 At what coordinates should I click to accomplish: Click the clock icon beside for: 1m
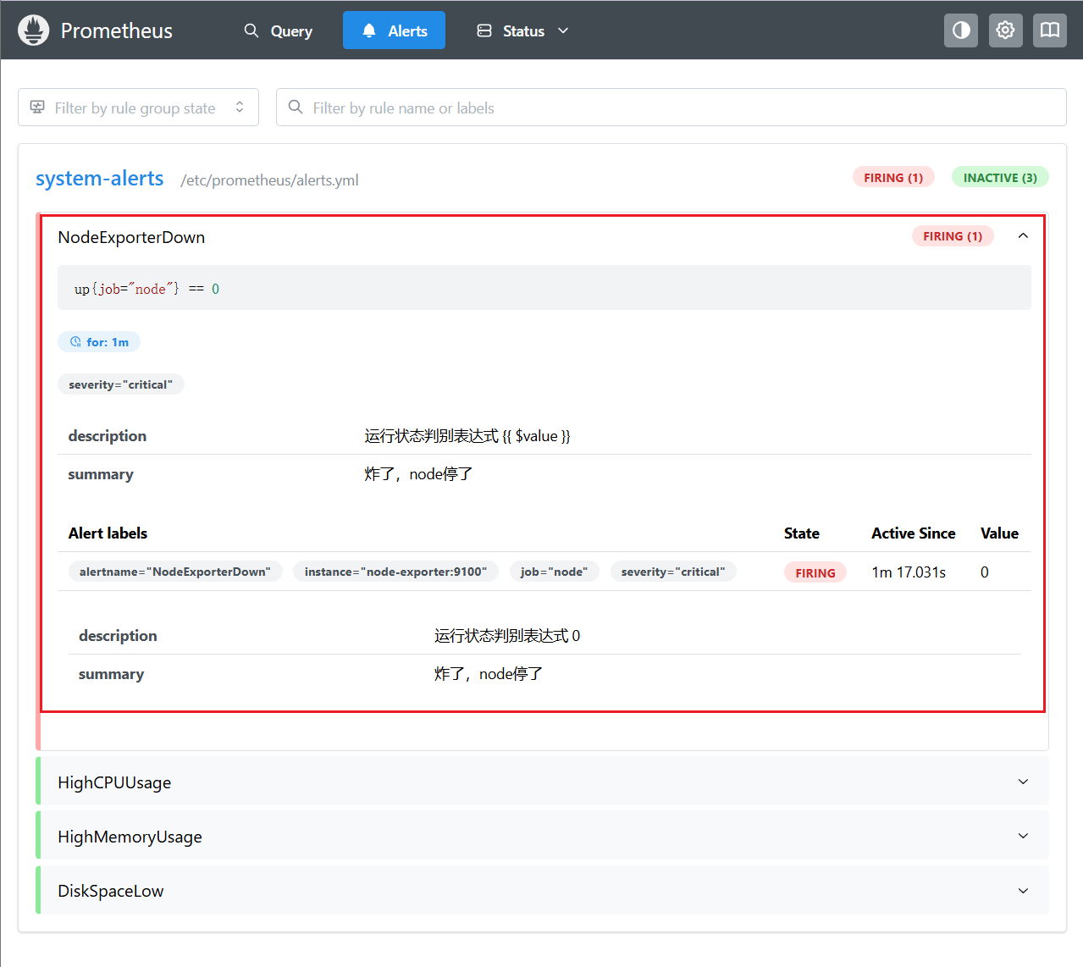pos(75,342)
